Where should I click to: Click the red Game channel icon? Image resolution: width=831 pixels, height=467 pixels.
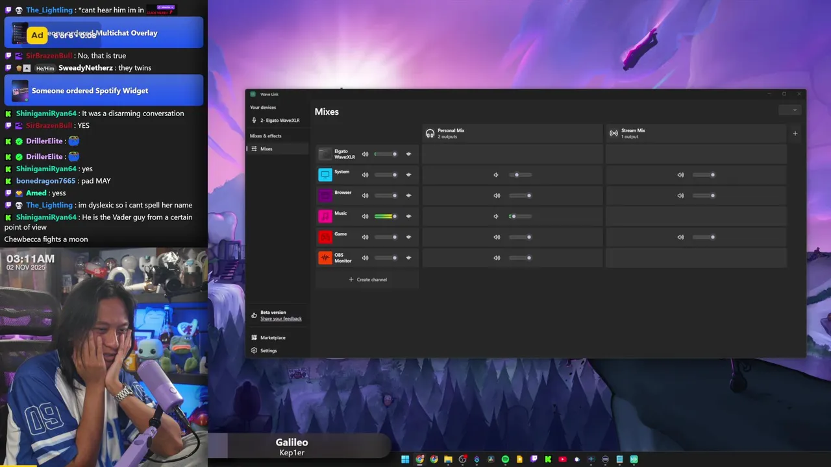pos(325,237)
